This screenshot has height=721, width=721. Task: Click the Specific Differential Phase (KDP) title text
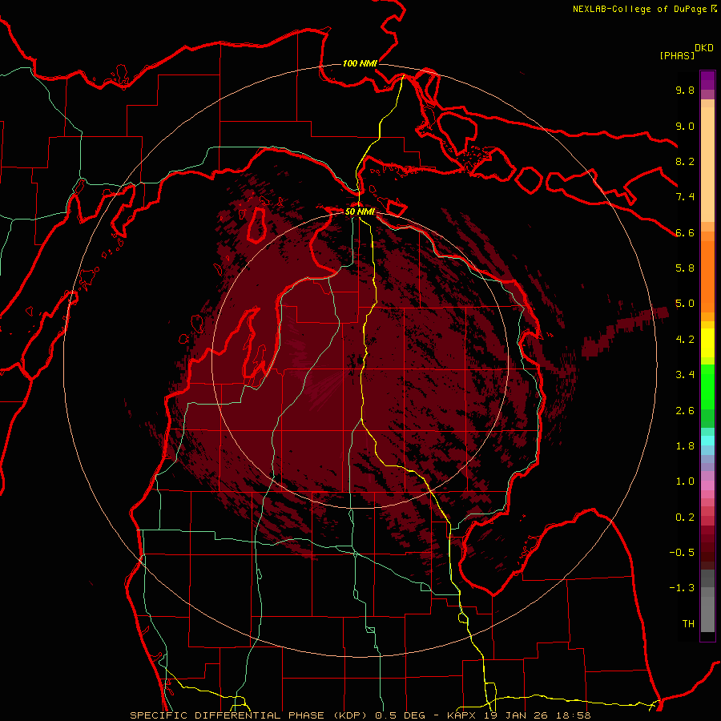[250, 715]
